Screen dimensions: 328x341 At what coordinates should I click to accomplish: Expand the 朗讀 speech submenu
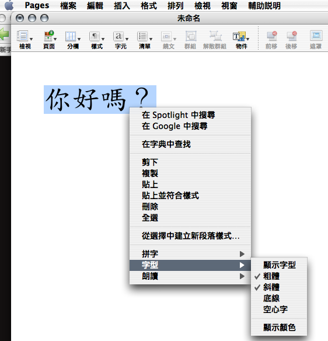pyautogui.click(x=190, y=276)
